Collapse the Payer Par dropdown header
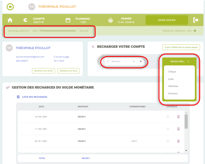205x164 pixels. click(179, 61)
